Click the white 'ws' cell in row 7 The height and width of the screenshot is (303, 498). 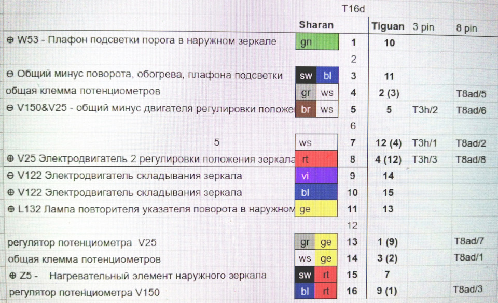click(316, 142)
